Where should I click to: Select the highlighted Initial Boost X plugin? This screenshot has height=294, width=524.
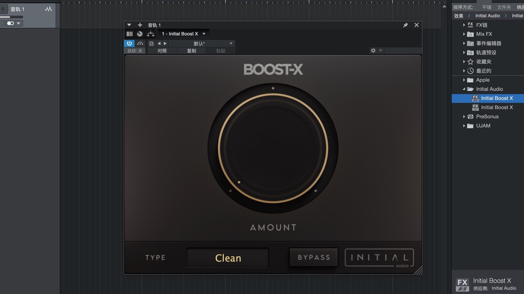click(x=488, y=98)
